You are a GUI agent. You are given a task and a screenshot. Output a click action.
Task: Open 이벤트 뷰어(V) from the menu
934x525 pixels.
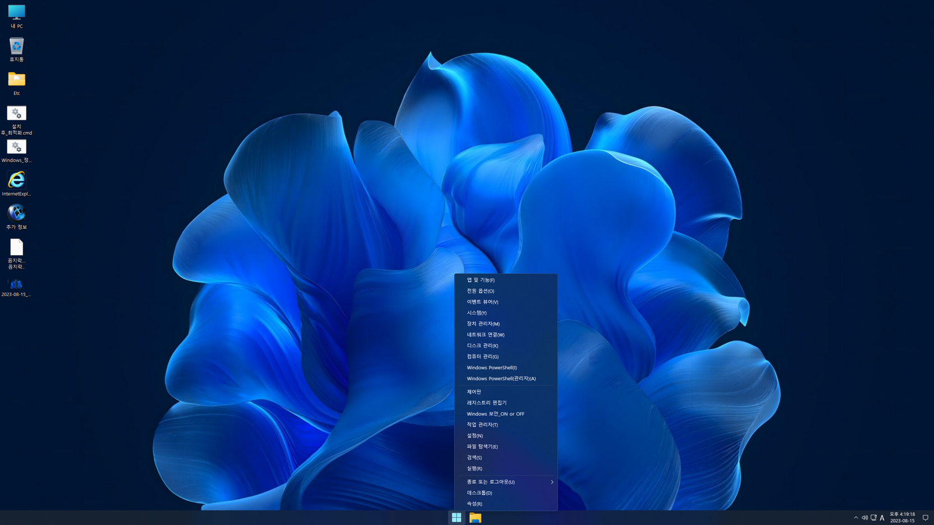[x=506, y=302]
